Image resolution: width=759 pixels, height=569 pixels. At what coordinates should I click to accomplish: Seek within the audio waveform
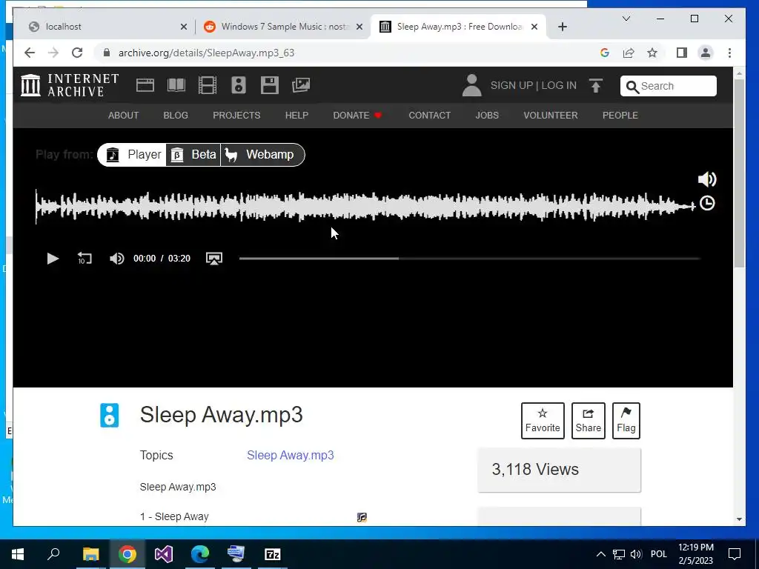[365, 207]
